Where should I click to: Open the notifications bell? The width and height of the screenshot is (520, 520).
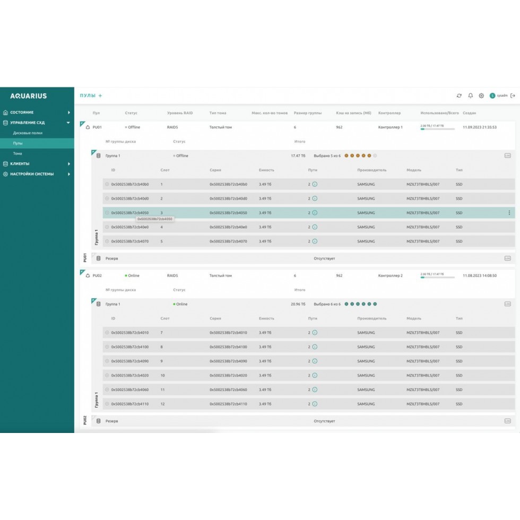470,96
